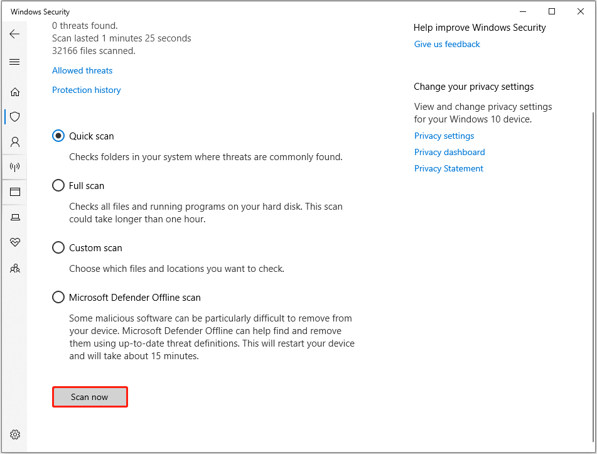Screen dimensions: 597x454
Task: Go to Home in sidebar
Action: [15, 92]
